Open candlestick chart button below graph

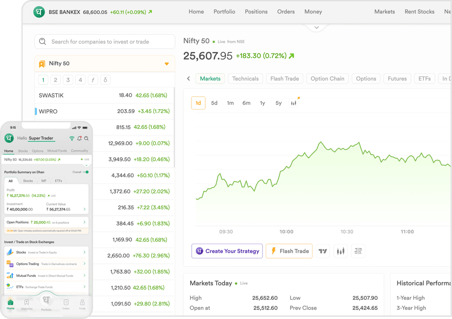click(341, 251)
